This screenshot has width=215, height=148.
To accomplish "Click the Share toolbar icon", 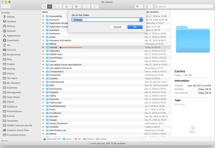I will [x=86, y=6].
